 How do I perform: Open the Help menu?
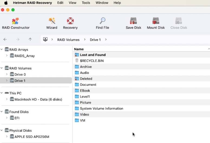tap(117, 3)
